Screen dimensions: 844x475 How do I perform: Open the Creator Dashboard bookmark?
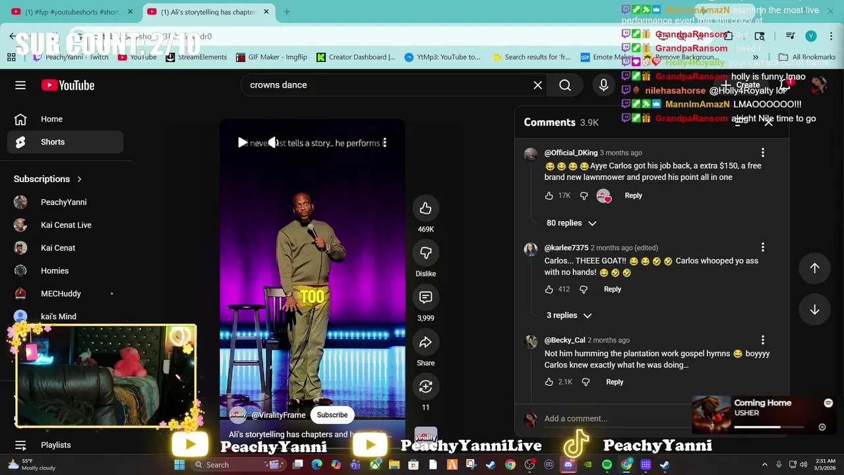(356, 57)
